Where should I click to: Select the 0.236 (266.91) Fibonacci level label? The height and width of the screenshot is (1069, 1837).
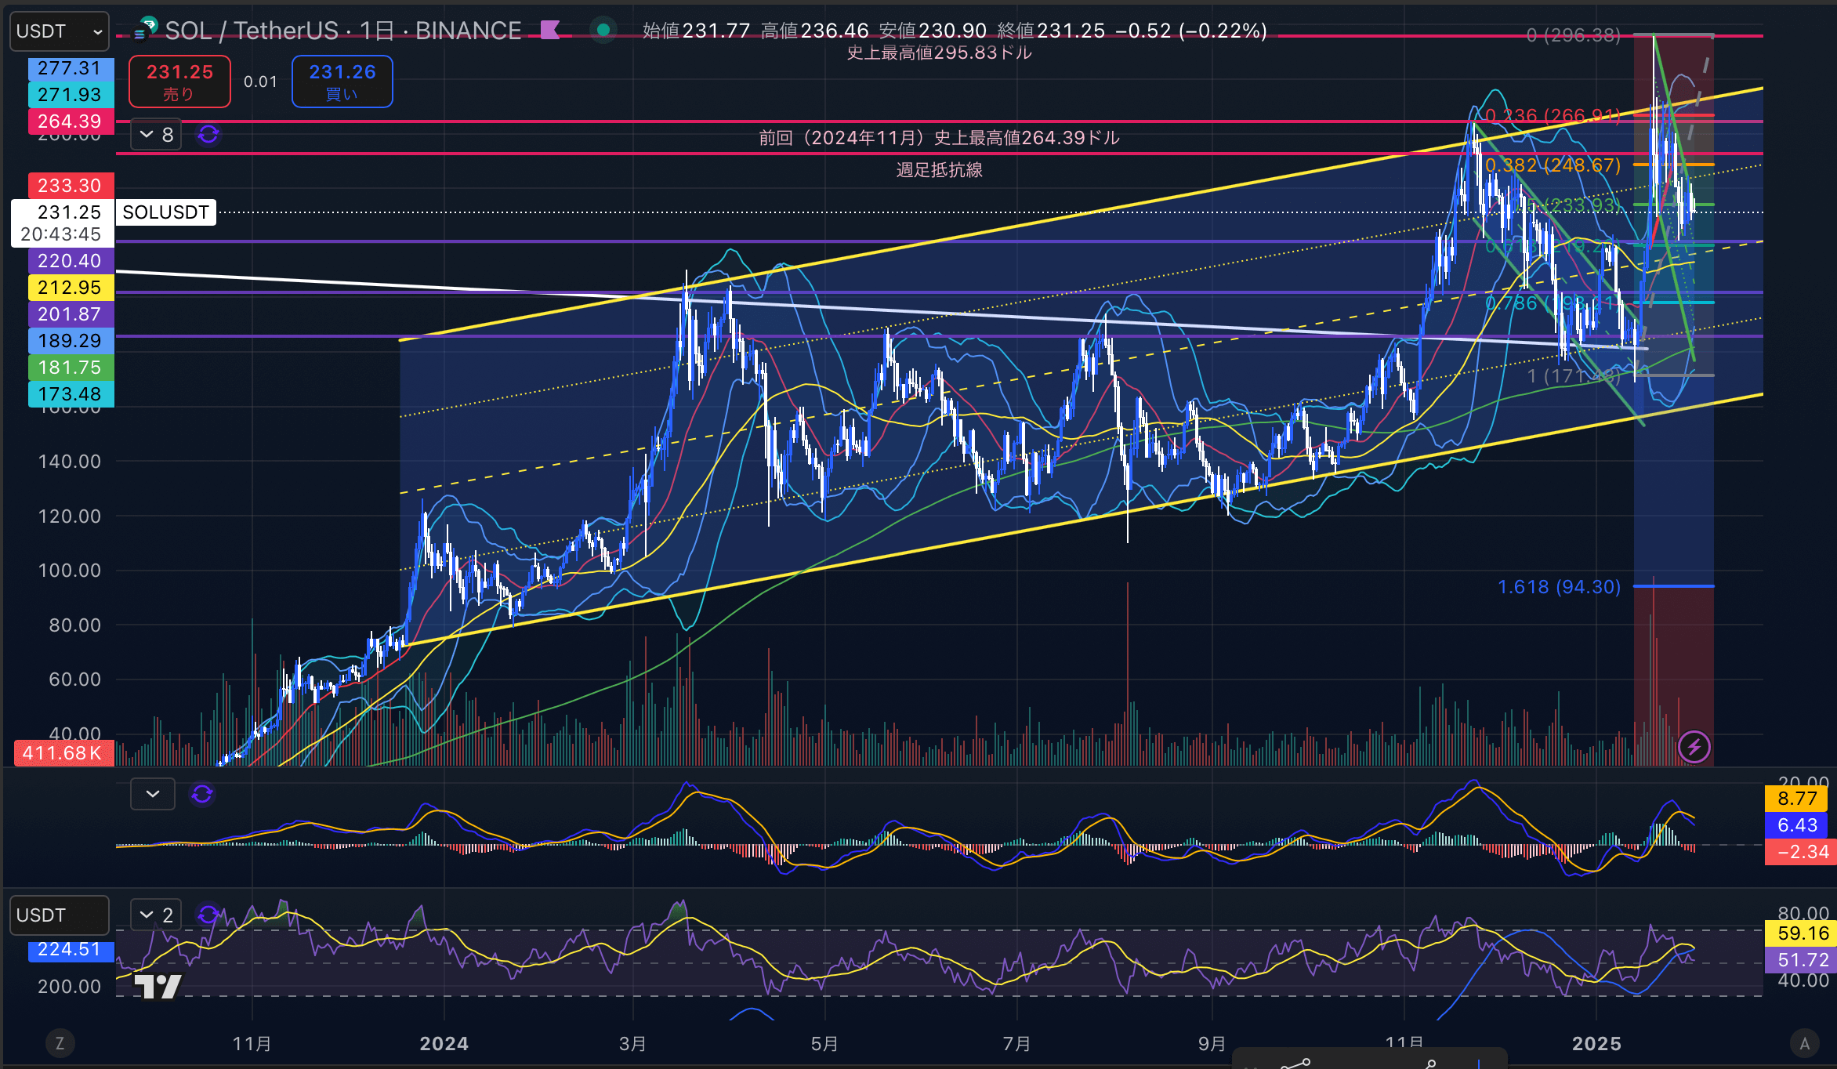[1553, 116]
